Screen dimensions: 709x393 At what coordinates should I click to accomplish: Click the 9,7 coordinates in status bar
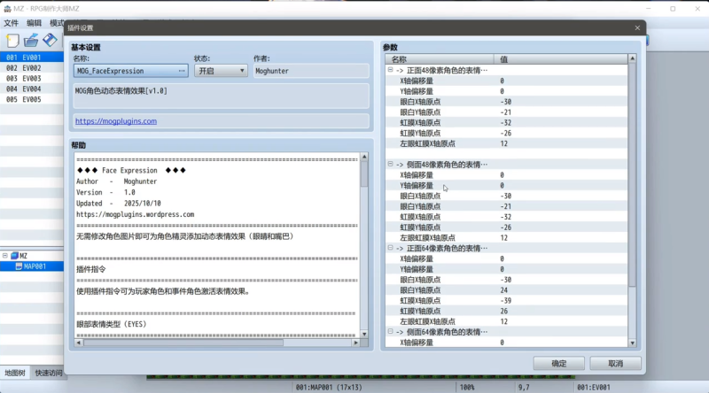pos(524,387)
